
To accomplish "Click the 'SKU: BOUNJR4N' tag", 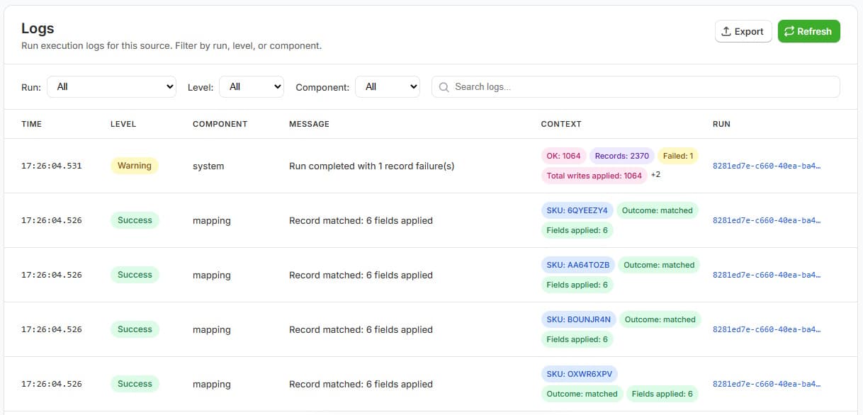I will (x=578, y=319).
